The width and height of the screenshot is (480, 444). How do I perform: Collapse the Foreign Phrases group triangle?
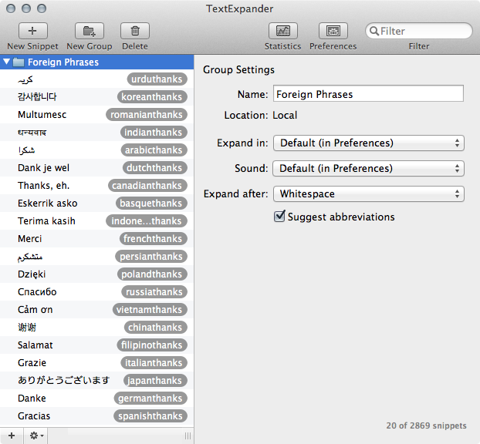(x=6, y=62)
